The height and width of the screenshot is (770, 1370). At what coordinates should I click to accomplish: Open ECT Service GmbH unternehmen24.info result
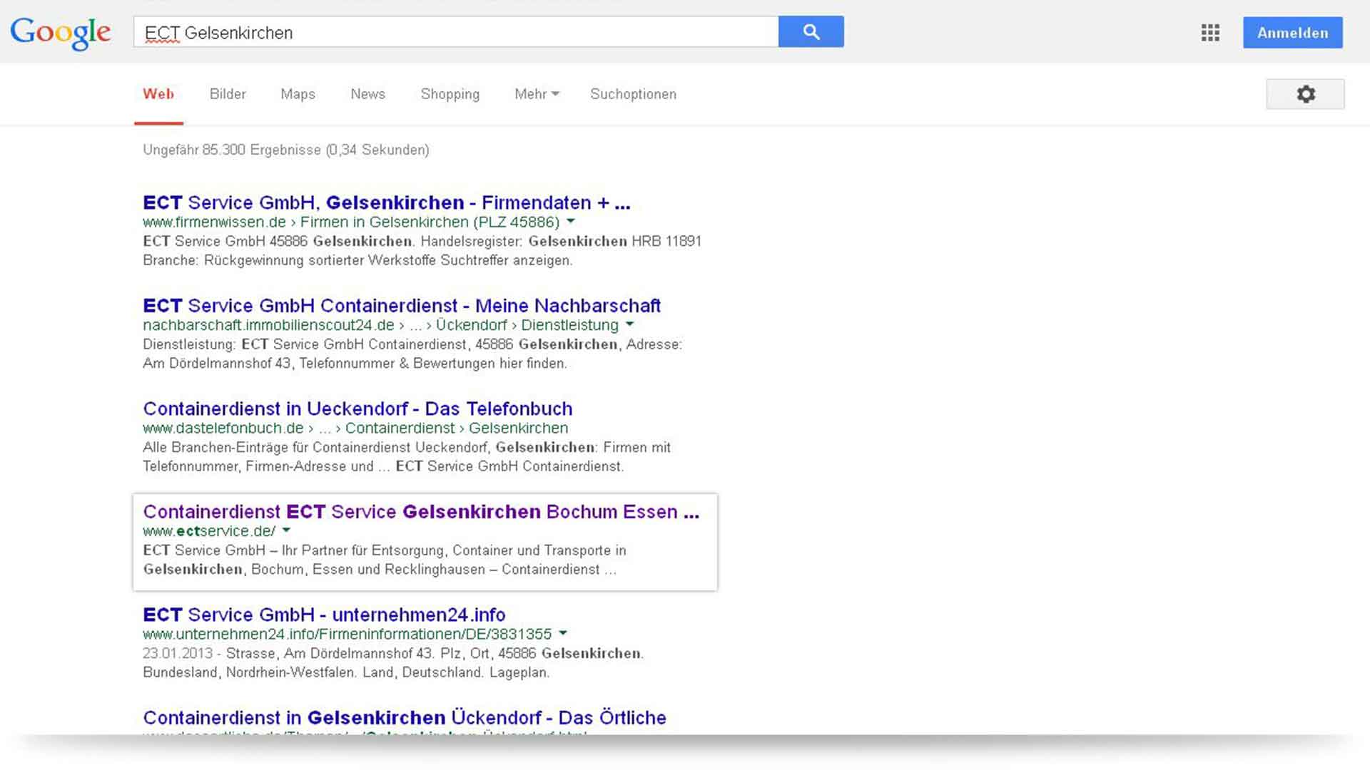click(324, 615)
